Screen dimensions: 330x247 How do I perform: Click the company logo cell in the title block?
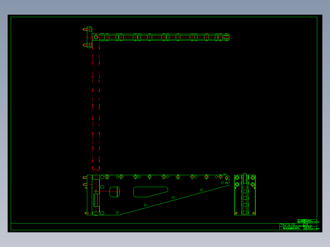tap(291, 228)
